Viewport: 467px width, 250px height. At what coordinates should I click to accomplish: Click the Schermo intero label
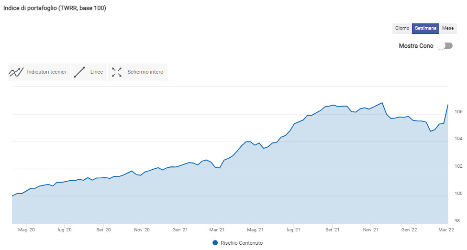pyautogui.click(x=145, y=72)
